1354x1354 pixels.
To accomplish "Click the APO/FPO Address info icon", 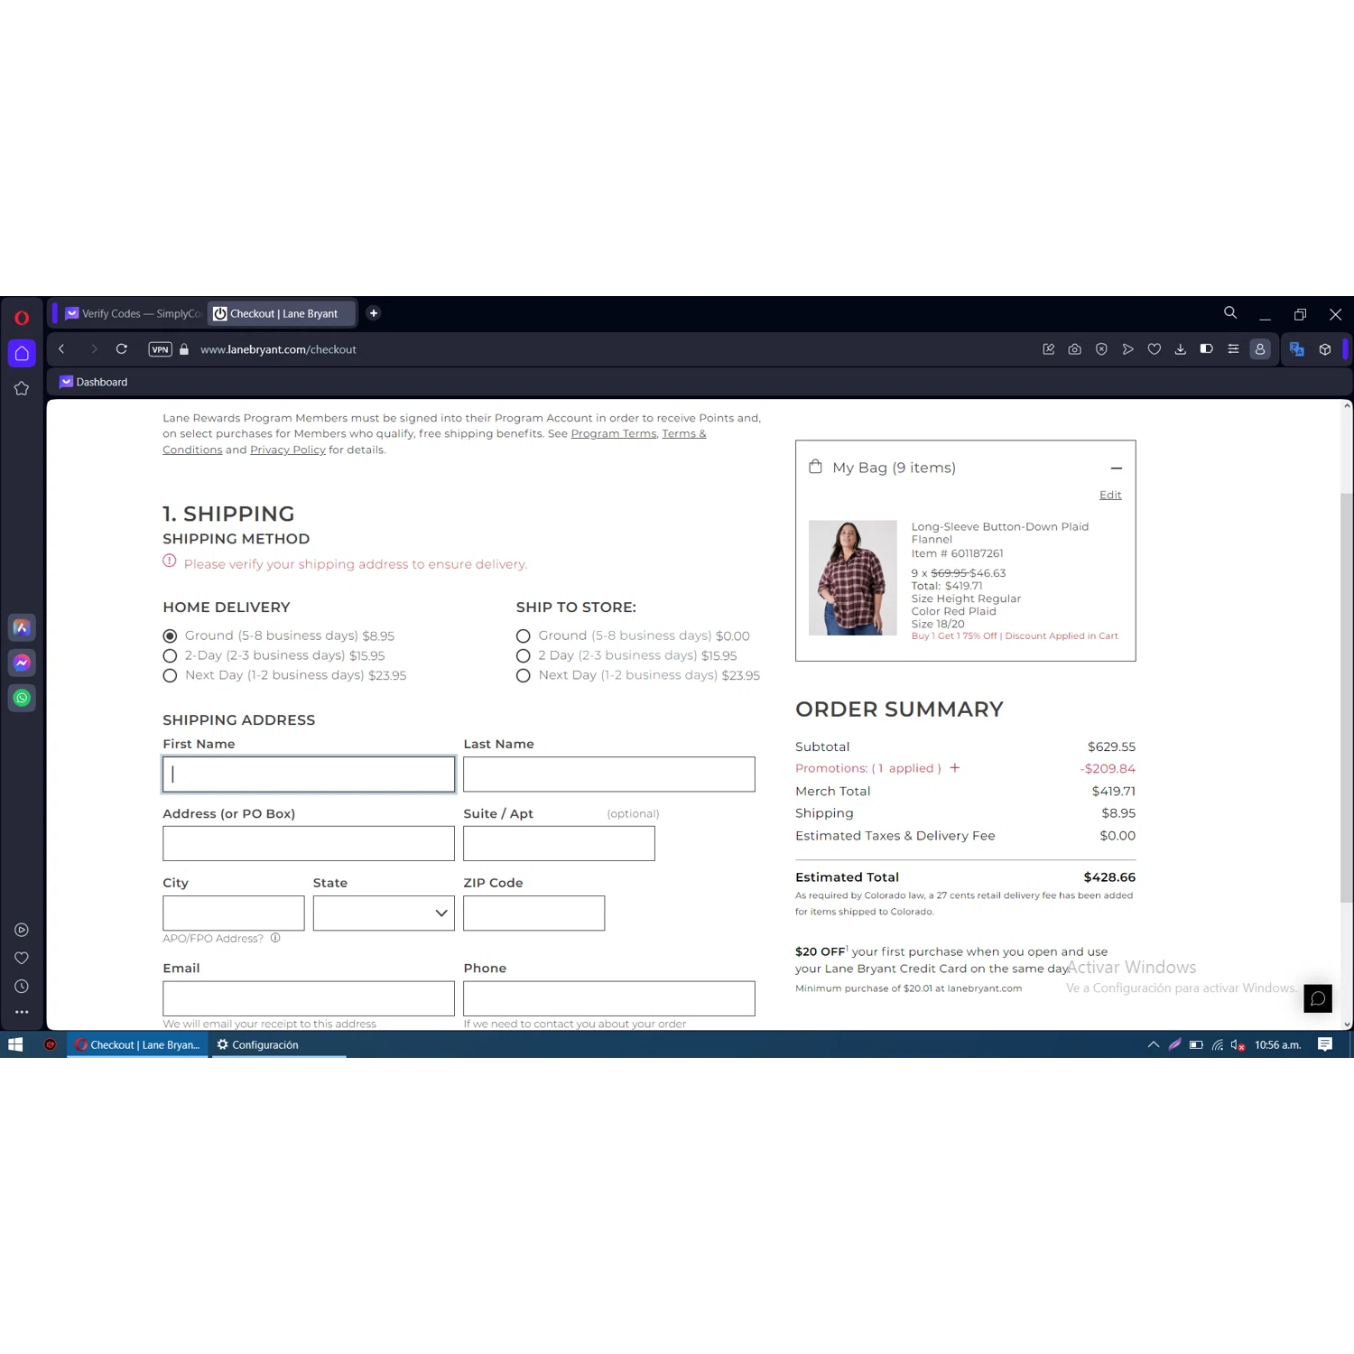I will tap(275, 938).
